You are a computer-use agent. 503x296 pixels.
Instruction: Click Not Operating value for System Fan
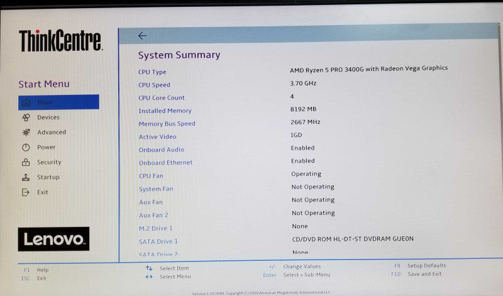pyautogui.click(x=313, y=187)
